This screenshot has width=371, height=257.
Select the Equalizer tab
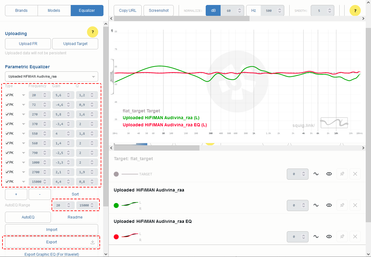[87, 11]
